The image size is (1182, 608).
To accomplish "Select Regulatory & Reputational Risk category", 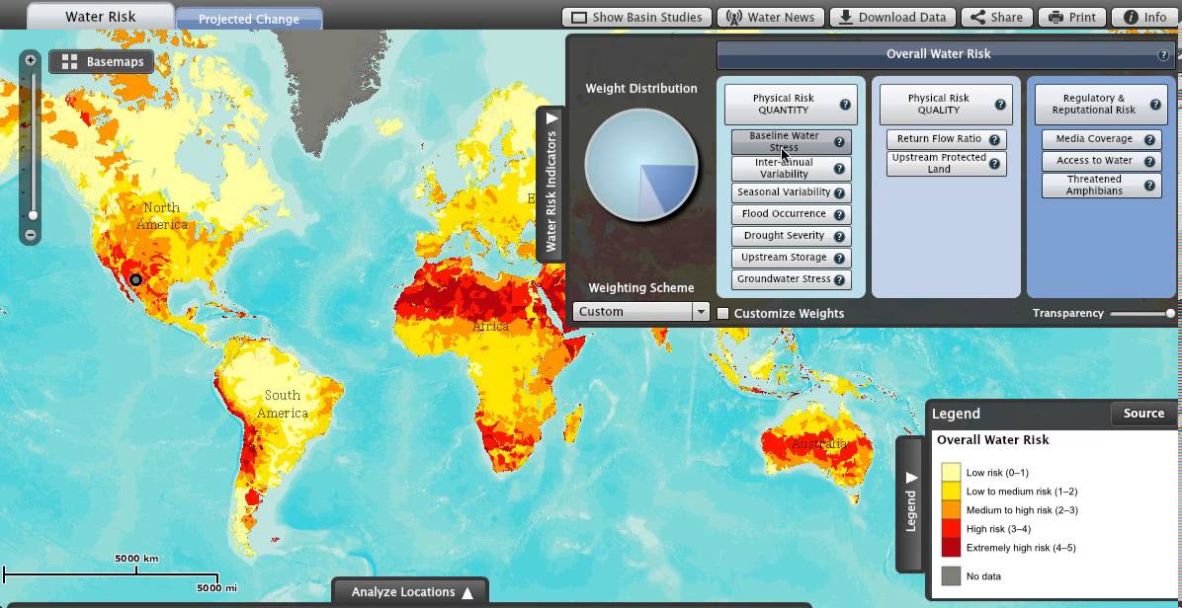I will pos(1101,105).
